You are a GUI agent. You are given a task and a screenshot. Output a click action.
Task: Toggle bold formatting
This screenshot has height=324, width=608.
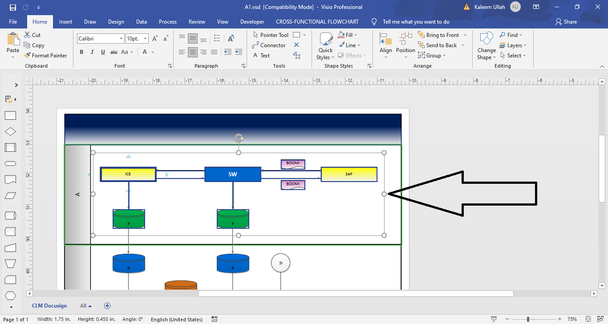point(81,52)
